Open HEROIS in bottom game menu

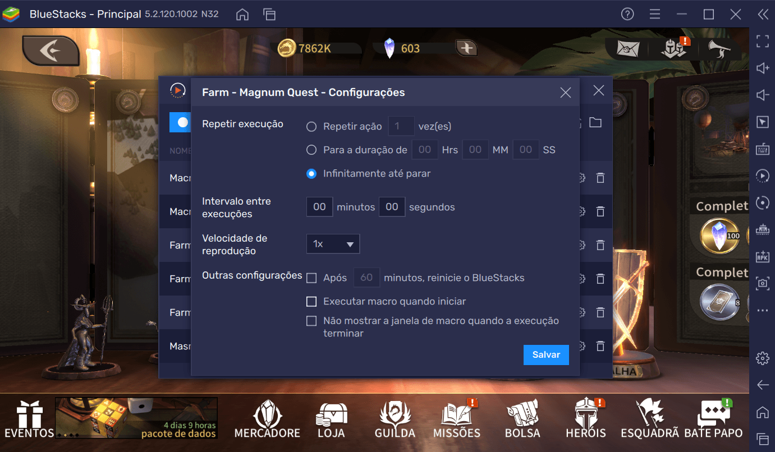586,419
